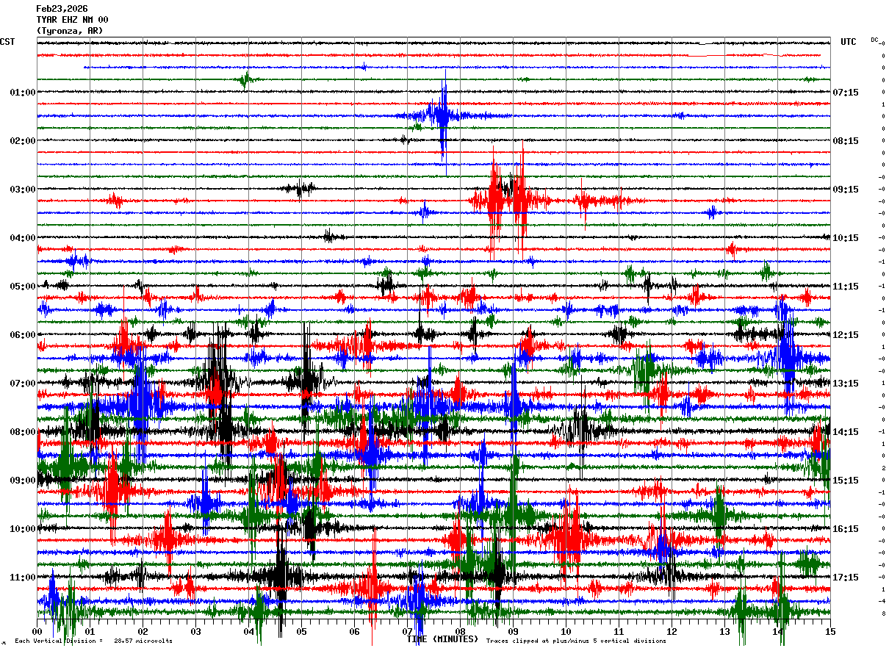This screenshot has width=889, height=651.
Task: Click the 12:15 UTC row label
Action: [846, 335]
